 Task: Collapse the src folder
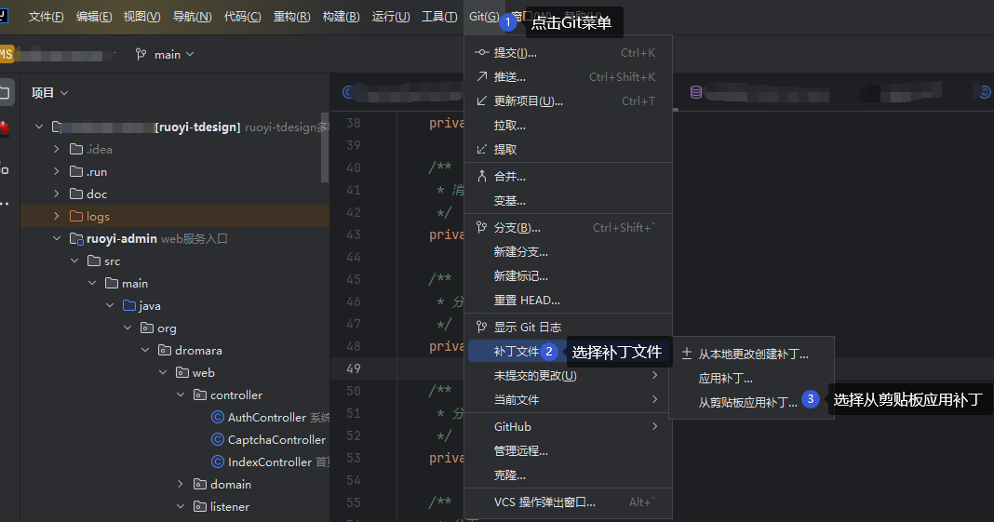pyautogui.click(x=74, y=261)
